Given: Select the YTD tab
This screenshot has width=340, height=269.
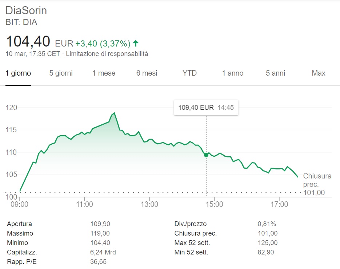Looking at the screenshot, I should [189, 73].
